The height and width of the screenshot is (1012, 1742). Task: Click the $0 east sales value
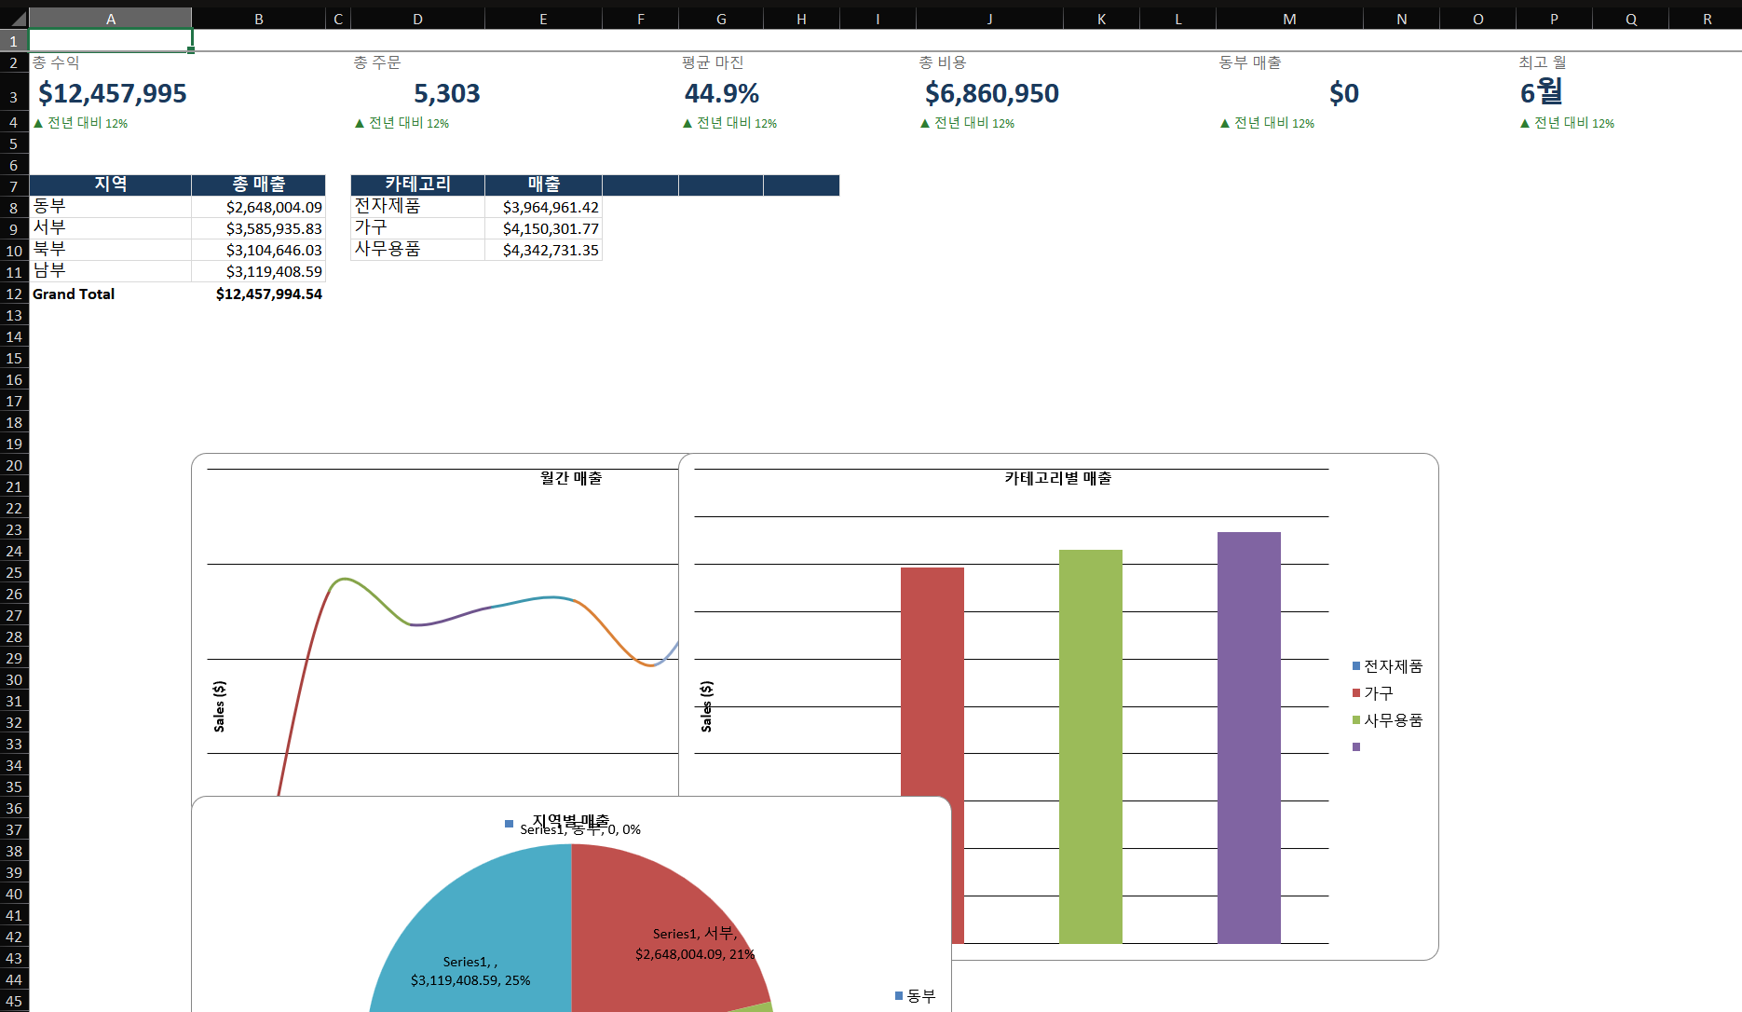pos(1344,93)
